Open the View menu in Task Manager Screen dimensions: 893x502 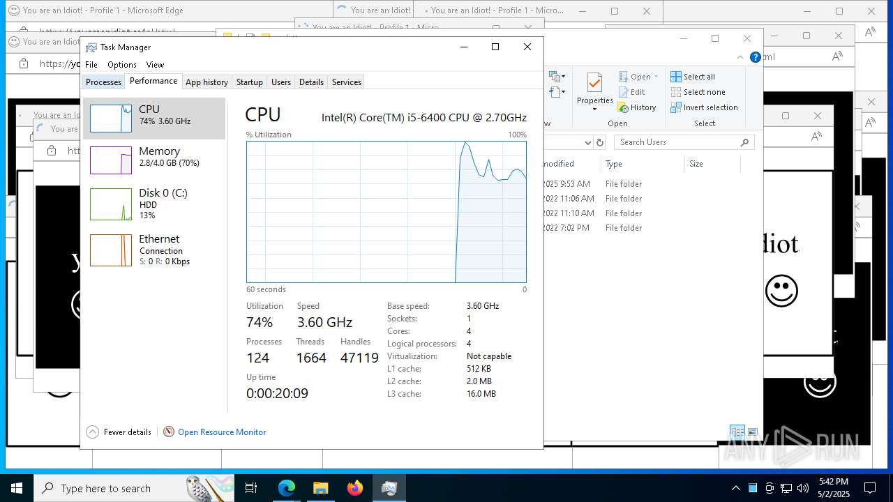(x=155, y=65)
